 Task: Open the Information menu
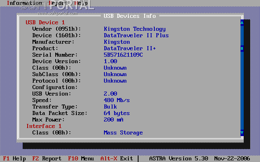[24, 3]
